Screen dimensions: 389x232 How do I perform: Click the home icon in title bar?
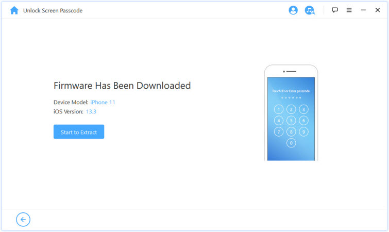tap(14, 10)
